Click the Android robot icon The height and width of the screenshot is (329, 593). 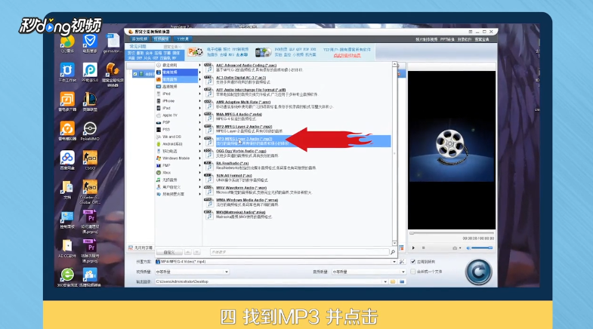[x=159, y=144]
